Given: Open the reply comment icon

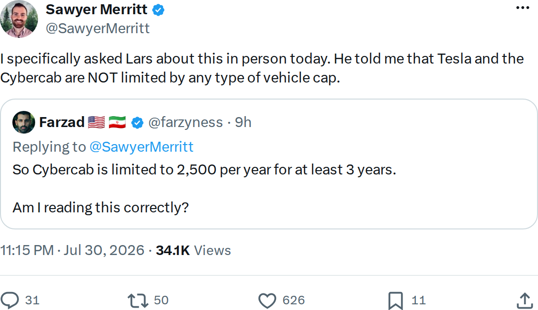Looking at the screenshot, I should click(10, 300).
